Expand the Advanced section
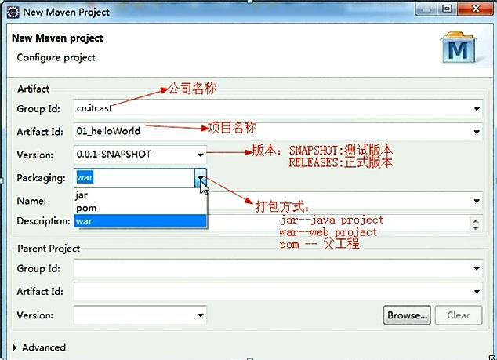Image resolution: width=497 pixels, height=360 pixels. point(14,347)
